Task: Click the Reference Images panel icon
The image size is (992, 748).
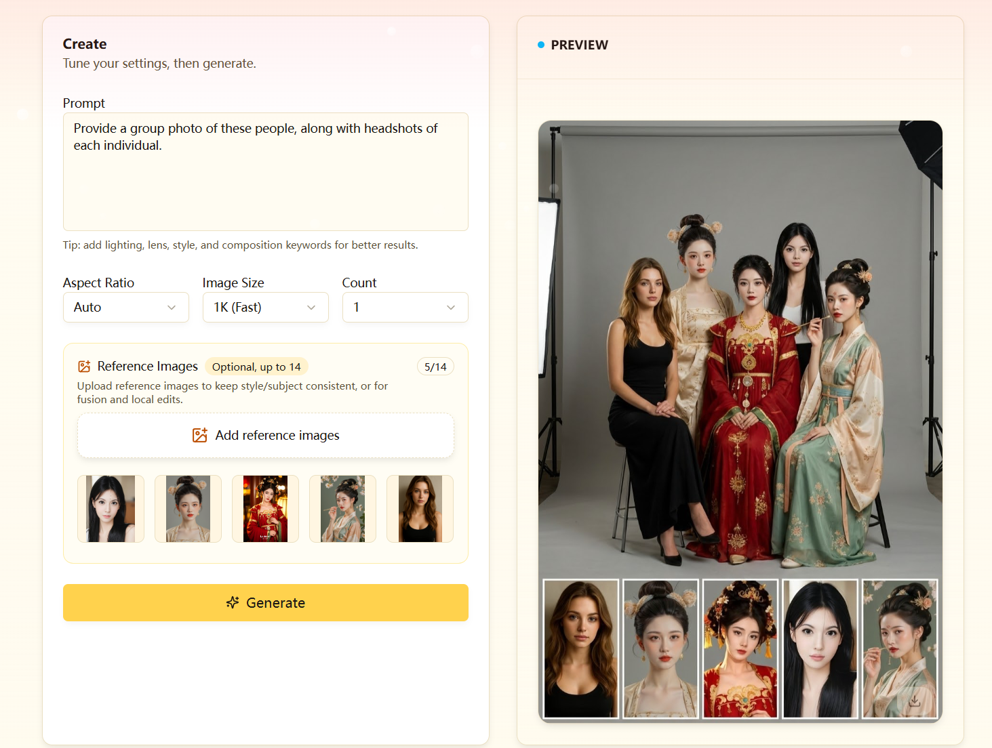Action: click(x=84, y=366)
